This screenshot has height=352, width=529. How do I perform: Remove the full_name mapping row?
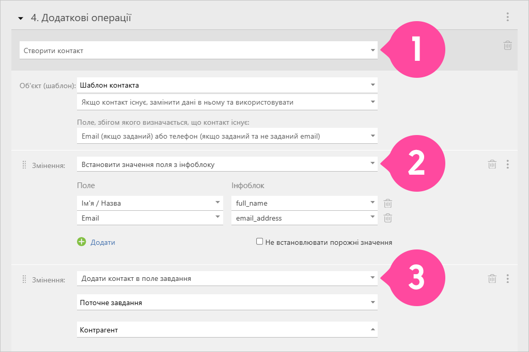(x=387, y=203)
